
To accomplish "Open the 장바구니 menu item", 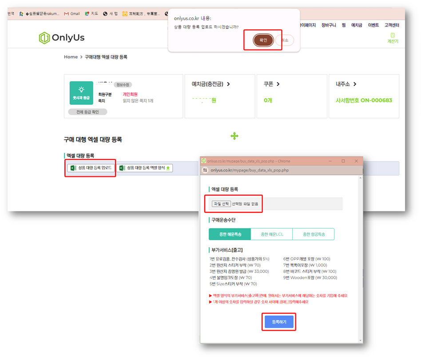I will click(x=330, y=25).
